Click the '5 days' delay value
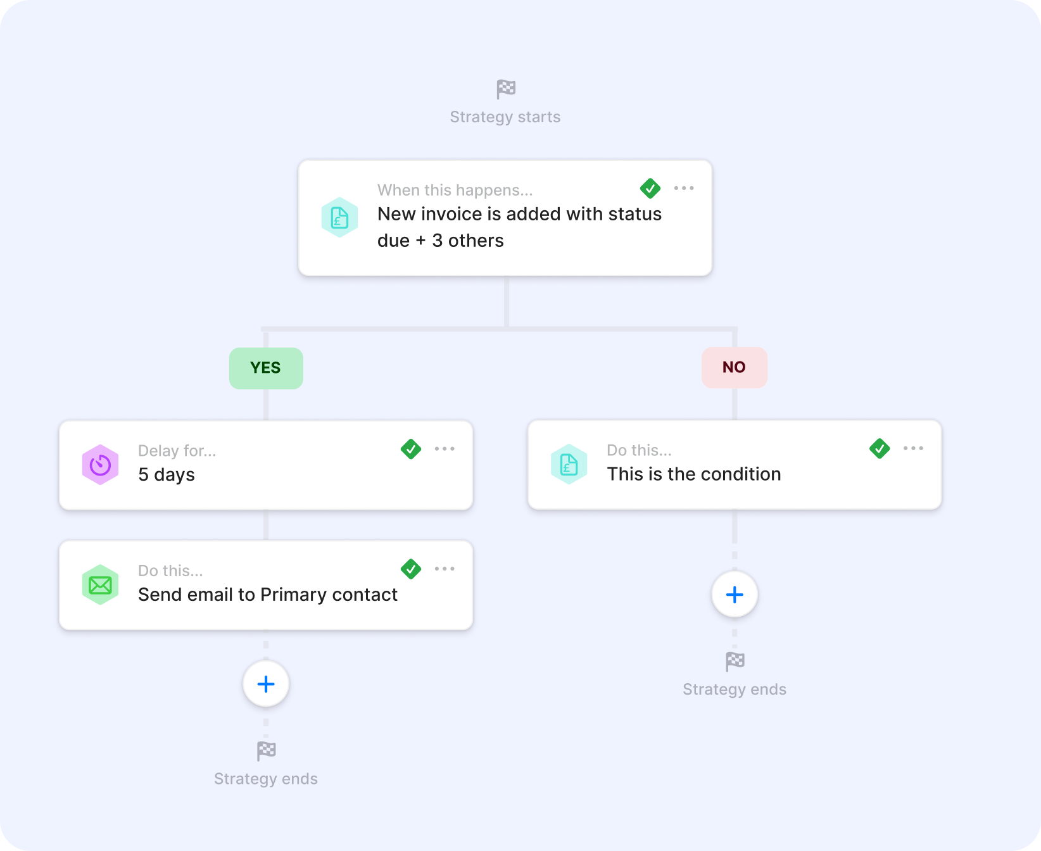Viewport: 1041px width, 851px height. (x=167, y=475)
